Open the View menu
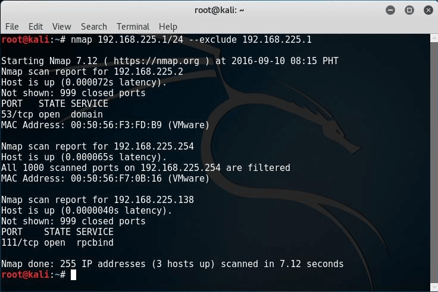 [x=61, y=27]
